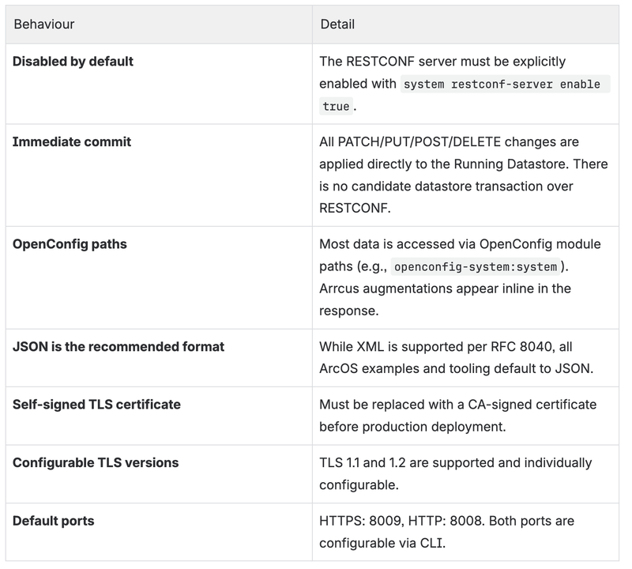This screenshot has height=569, width=632.
Task: Click the Detail column header
Action: point(337,24)
